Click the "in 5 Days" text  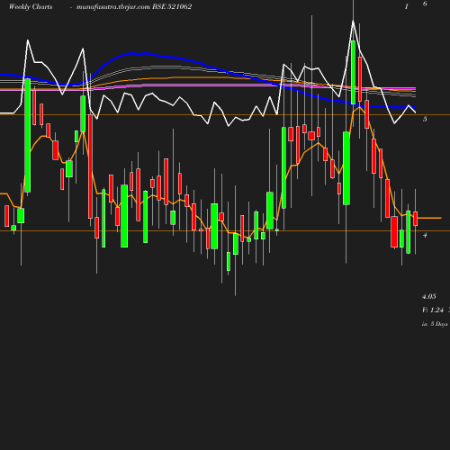[435, 324]
